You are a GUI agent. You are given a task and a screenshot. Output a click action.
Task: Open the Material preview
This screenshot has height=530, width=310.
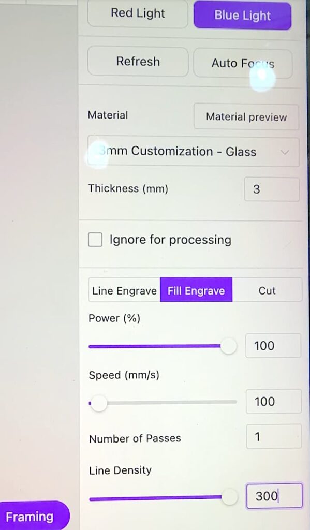(x=246, y=117)
